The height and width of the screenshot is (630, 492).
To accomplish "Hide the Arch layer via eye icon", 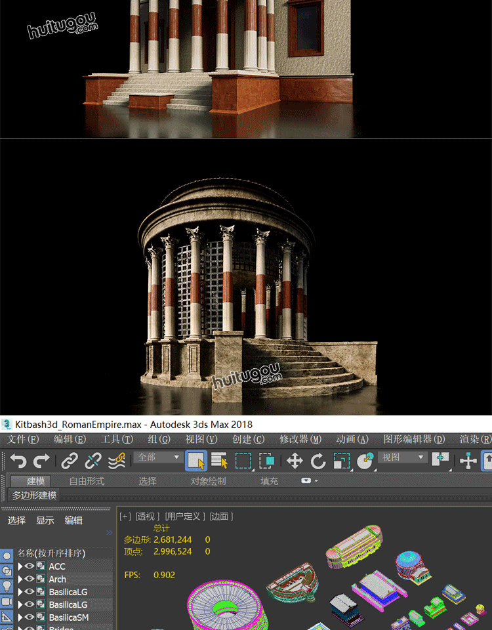I will coord(30,579).
